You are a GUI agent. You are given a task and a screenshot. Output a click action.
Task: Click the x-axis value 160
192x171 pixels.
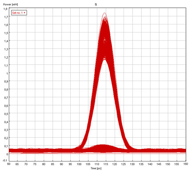tap(186, 164)
